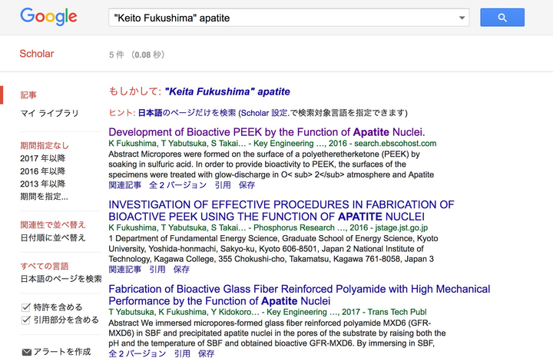Image resolution: width=553 pixels, height=358 pixels.
Task: Open INVESTIGATION OF EFFECTIVE PROCEDURES article
Action: [281, 210]
